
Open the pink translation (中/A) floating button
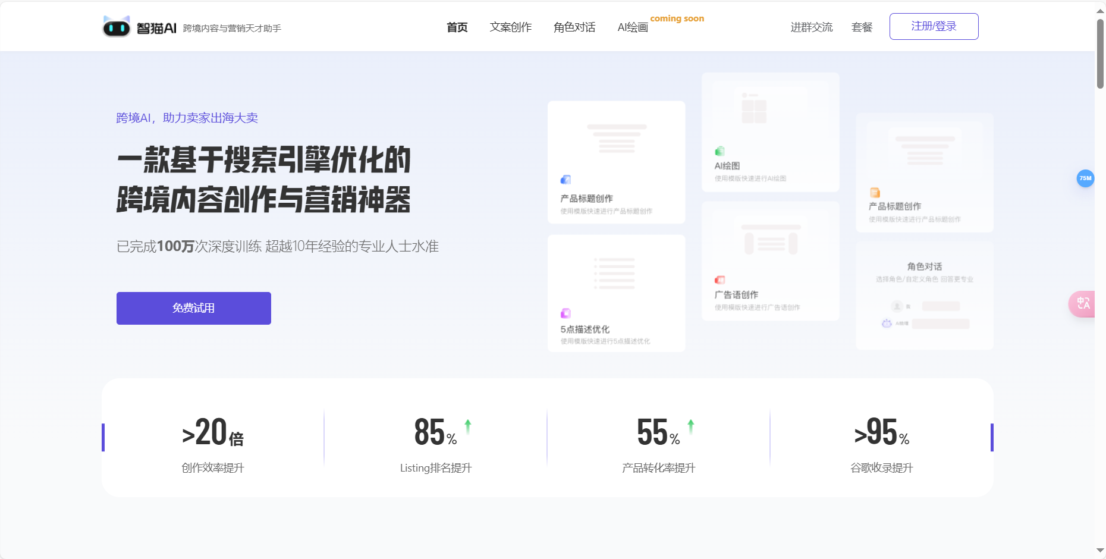pyautogui.click(x=1083, y=304)
